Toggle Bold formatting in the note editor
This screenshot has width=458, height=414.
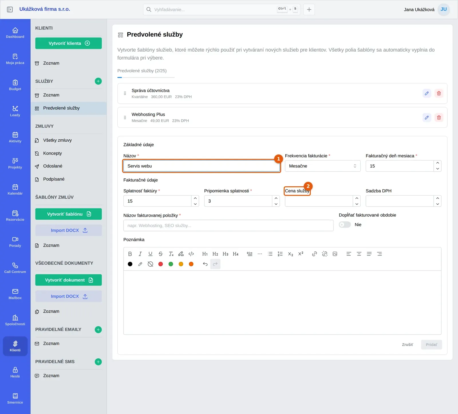coord(130,254)
